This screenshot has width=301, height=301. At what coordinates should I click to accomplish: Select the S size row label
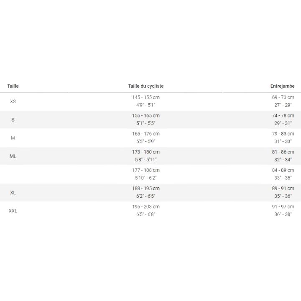point(13,120)
